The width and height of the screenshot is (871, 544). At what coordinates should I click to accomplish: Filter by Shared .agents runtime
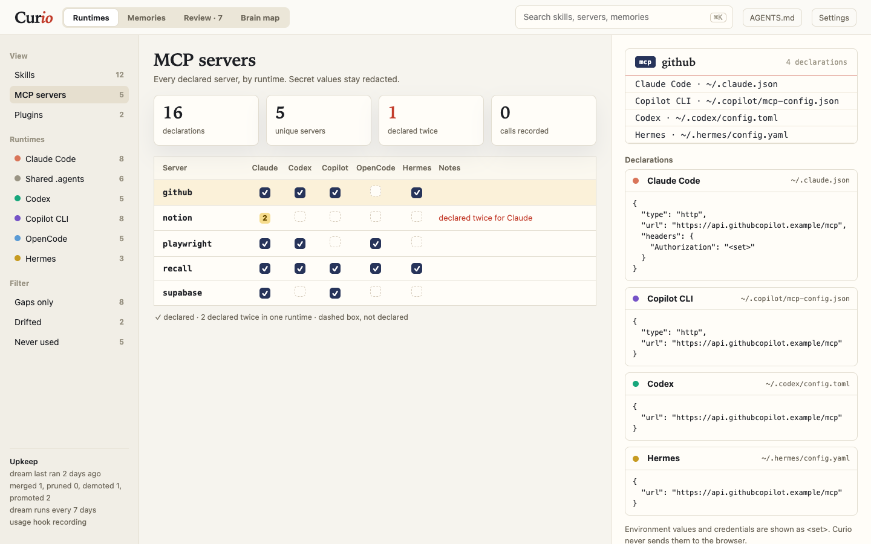tap(69, 179)
